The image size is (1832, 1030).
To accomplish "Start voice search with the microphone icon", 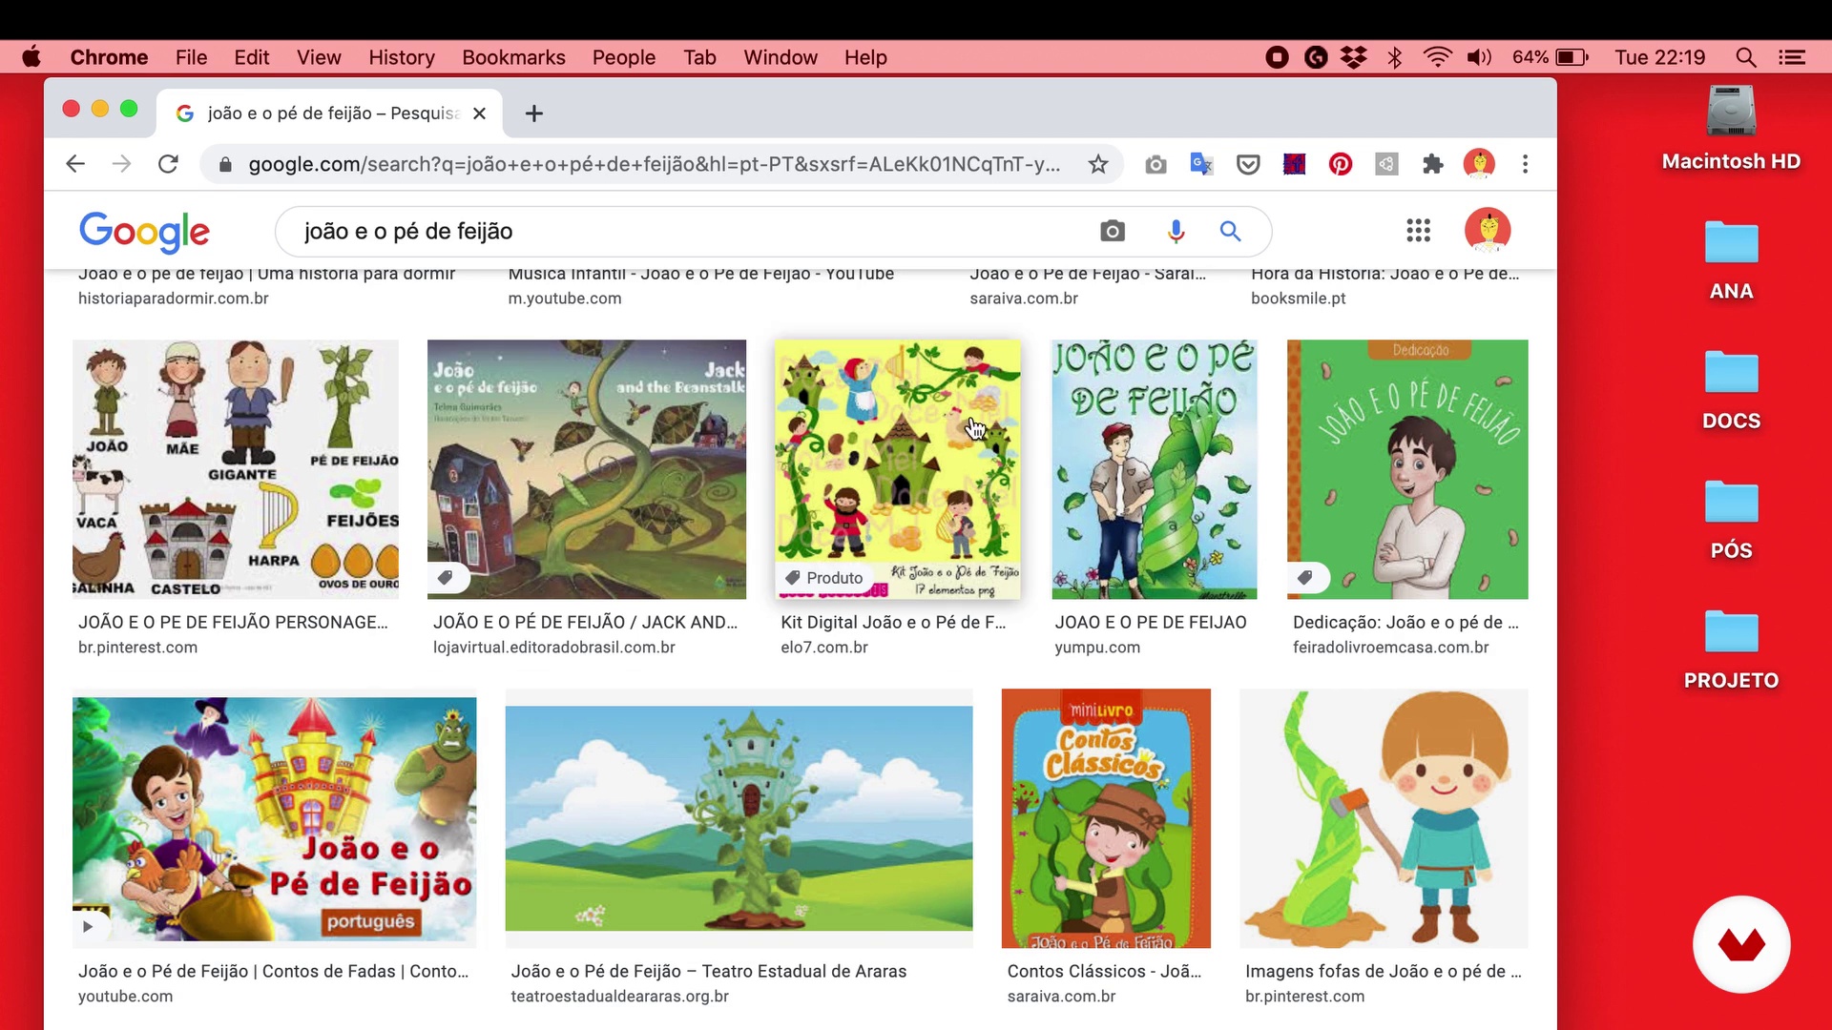I will pos(1176,231).
